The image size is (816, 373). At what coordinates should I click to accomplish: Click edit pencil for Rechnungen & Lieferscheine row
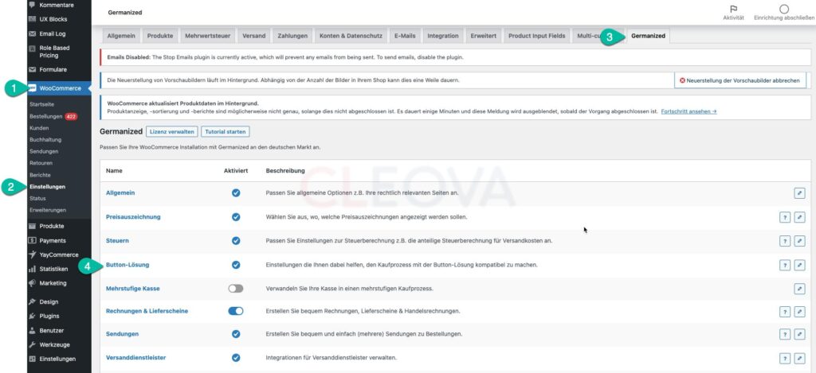point(799,312)
